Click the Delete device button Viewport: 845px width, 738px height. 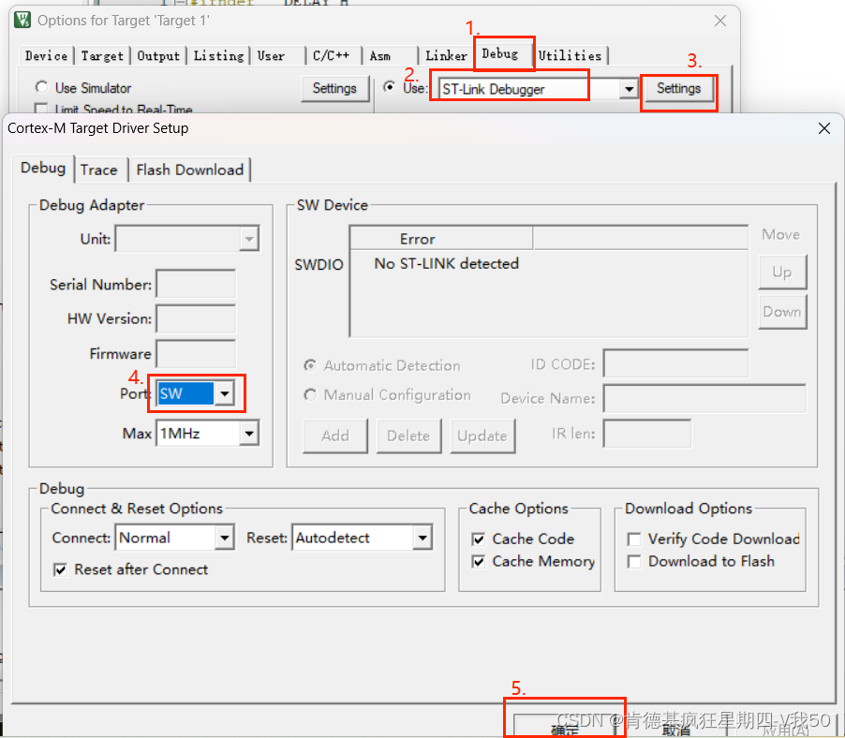tap(408, 435)
